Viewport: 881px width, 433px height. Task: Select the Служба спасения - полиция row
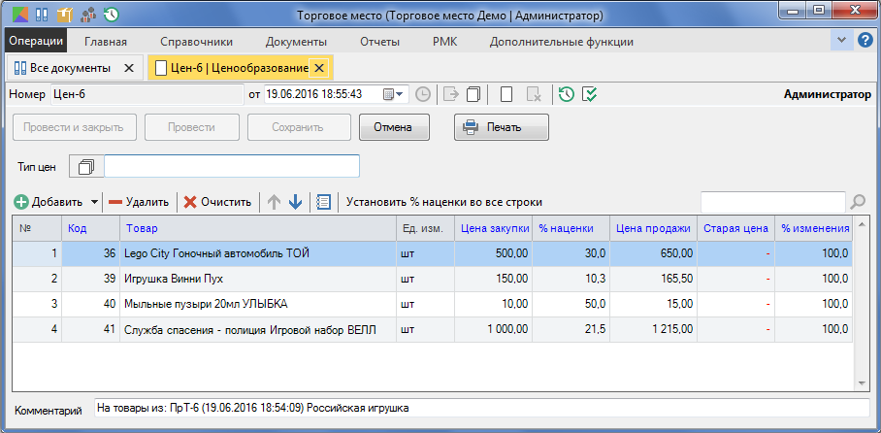click(x=432, y=329)
